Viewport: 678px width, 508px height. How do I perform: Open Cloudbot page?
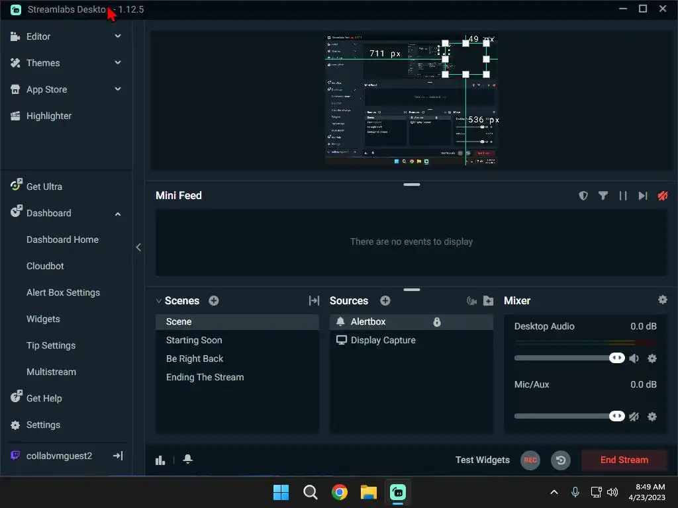[x=45, y=266]
